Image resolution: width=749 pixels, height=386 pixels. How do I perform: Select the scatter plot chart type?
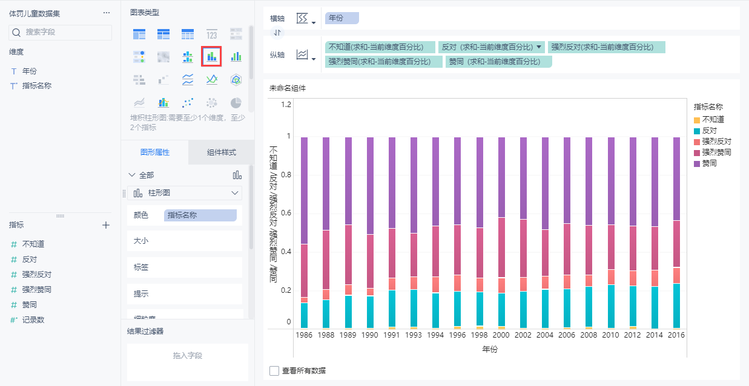pyautogui.click(x=188, y=102)
